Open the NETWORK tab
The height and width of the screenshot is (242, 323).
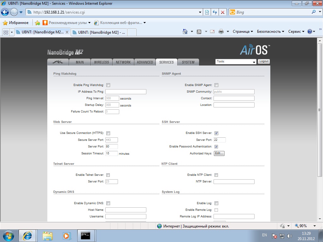123,62
